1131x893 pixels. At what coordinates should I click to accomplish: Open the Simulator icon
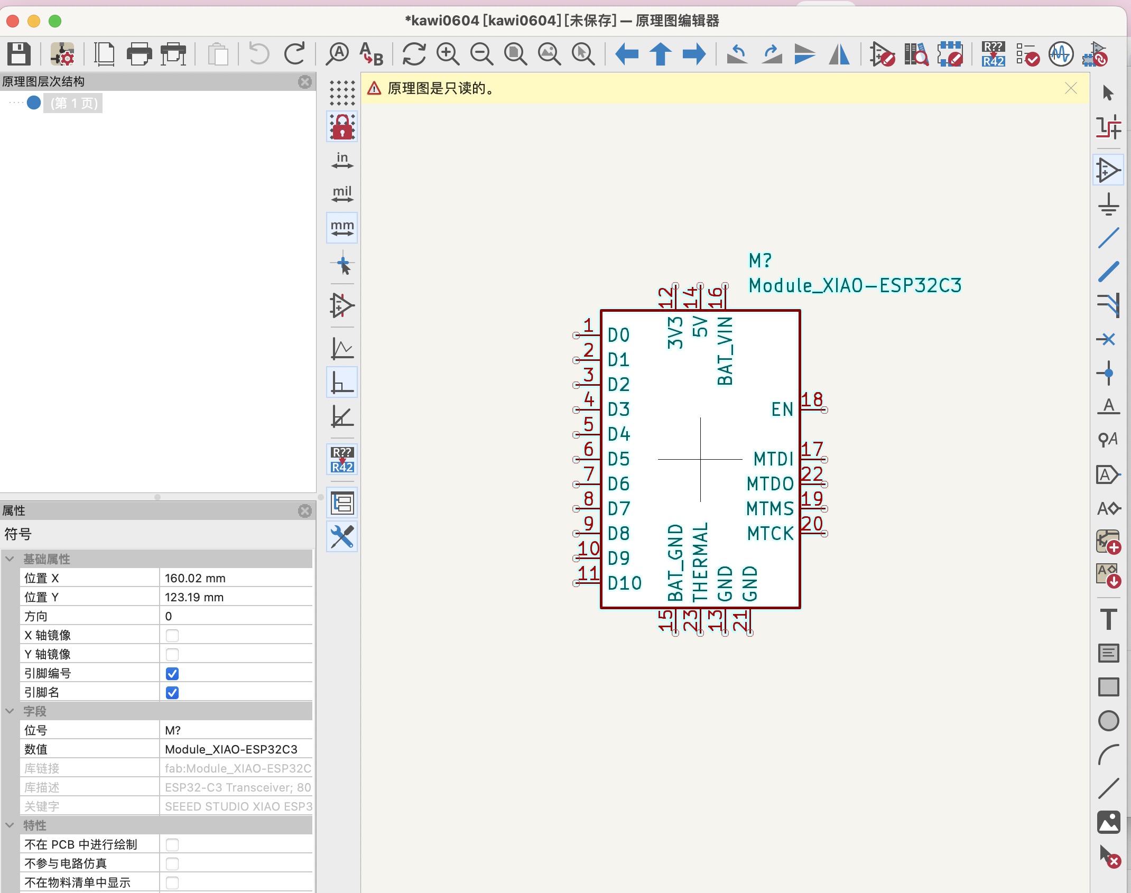[x=1061, y=53]
